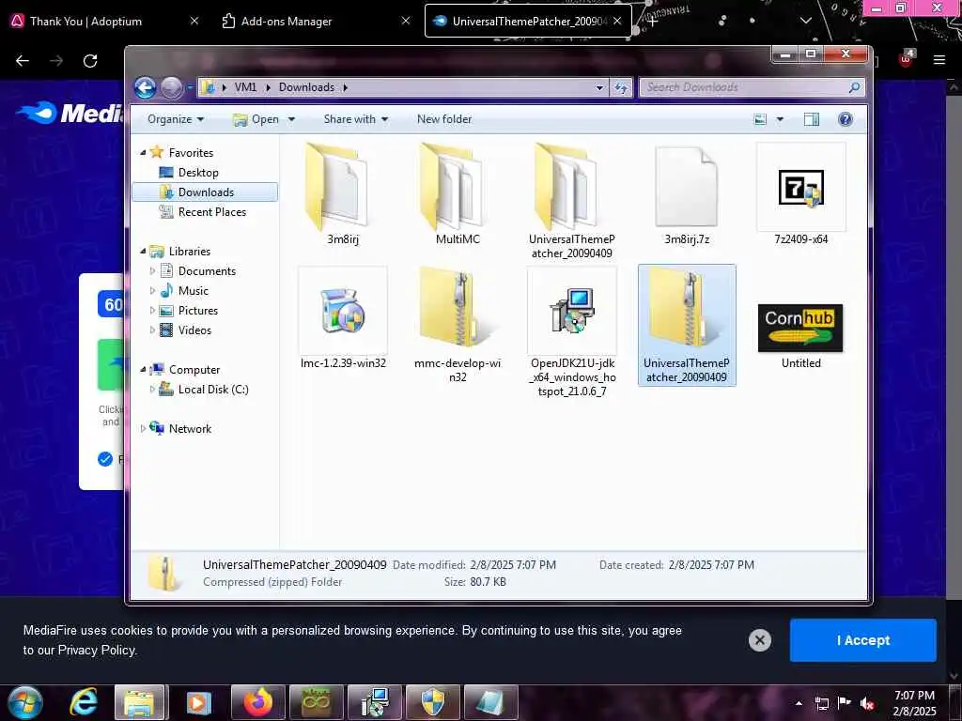This screenshot has height=721, width=962.
Task: Create a New folder
Action: (444, 119)
